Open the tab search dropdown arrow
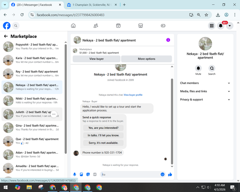This screenshot has height=192, width=240. coord(5,5)
